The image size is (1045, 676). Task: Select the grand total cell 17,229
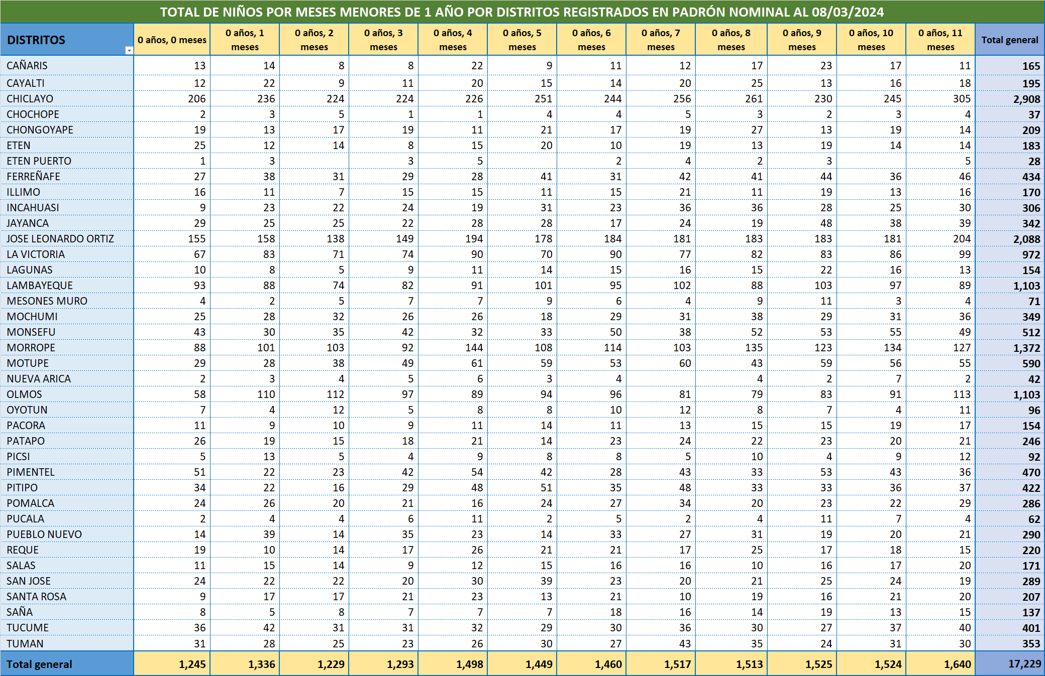1024,664
